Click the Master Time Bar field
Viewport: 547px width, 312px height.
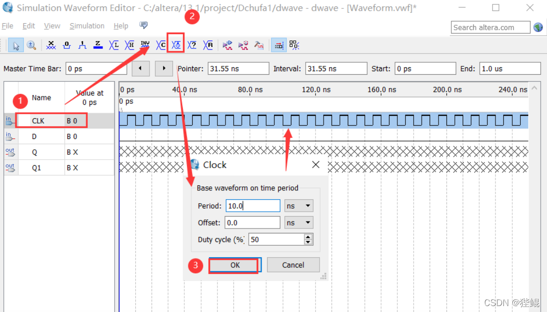[x=96, y=69]
